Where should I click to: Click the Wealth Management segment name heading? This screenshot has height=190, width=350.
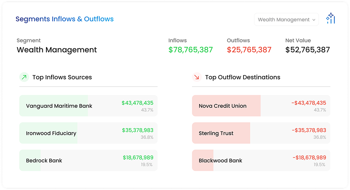(57, 50)
